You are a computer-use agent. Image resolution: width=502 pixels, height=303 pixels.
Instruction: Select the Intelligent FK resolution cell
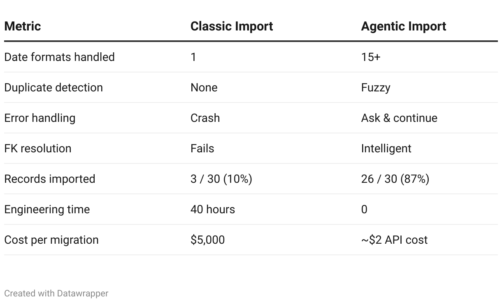click(386, 148)
